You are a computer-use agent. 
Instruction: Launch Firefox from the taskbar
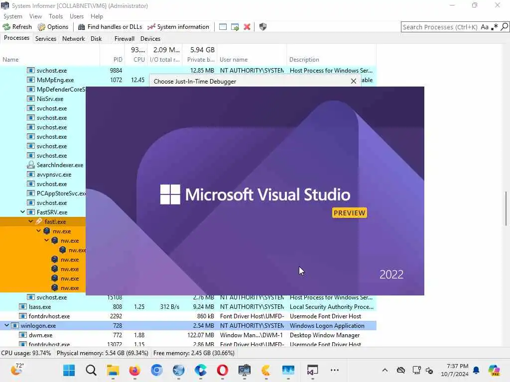click(x=134, y=370)
